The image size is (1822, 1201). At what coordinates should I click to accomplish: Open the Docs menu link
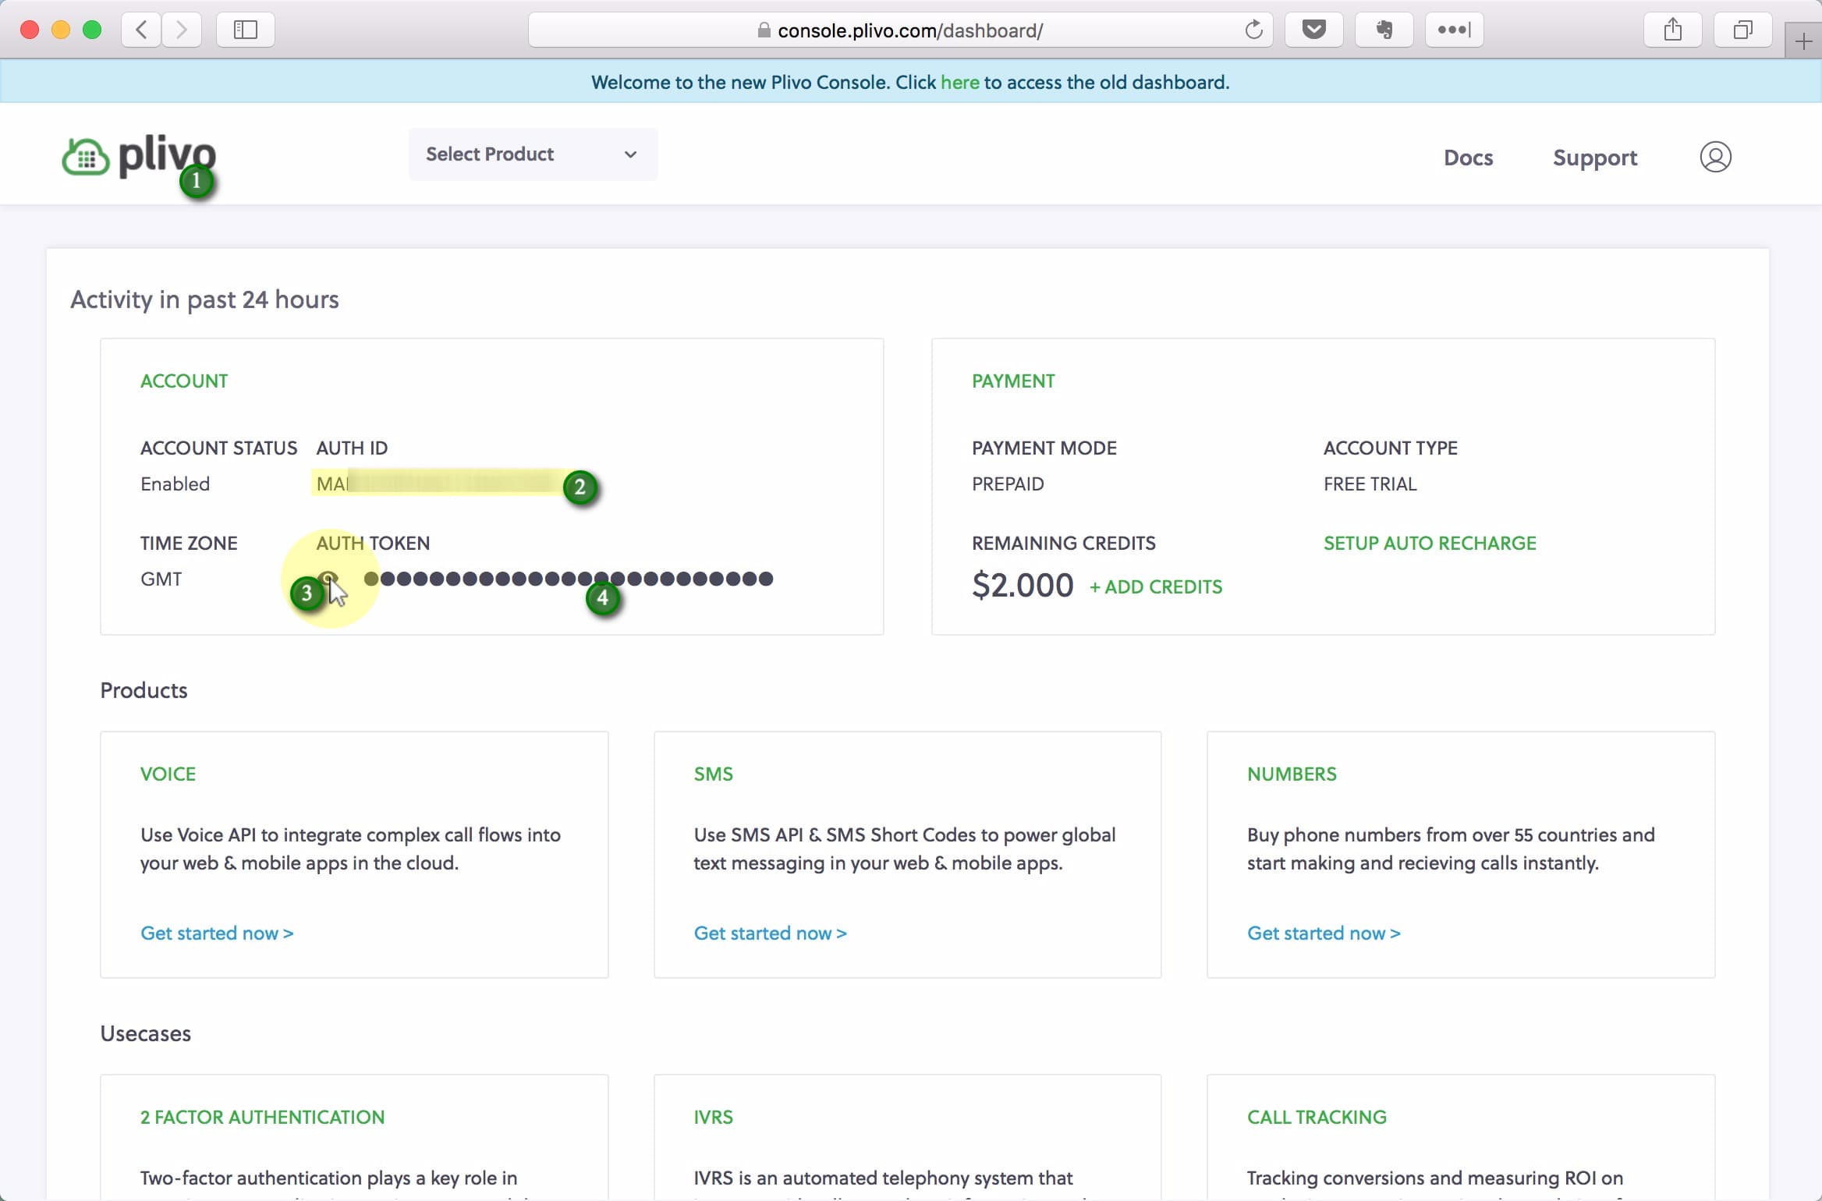tap(1468, 157)
